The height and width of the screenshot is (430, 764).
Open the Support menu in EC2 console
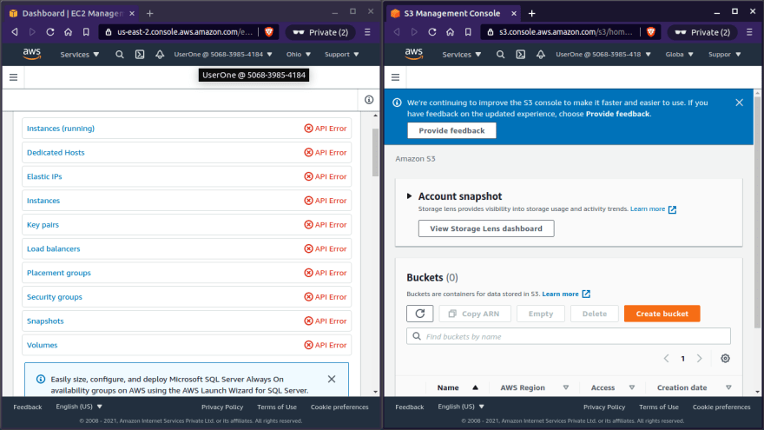pyautogui.click(x=341, y=55)
